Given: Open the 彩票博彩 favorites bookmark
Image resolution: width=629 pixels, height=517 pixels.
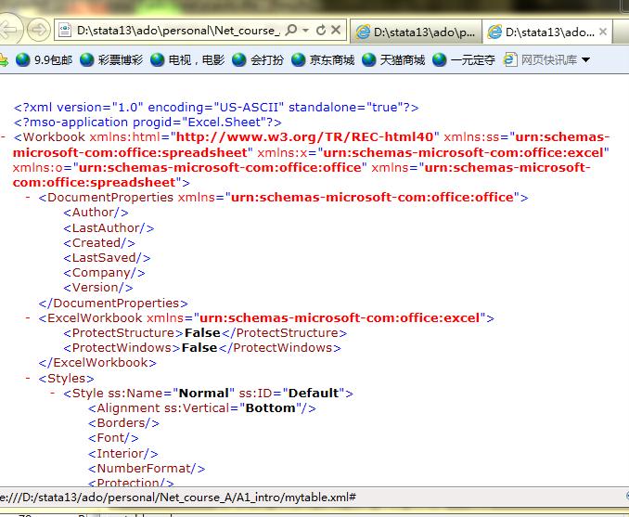Looking at the screenshot, I should [x=109, y=60].
